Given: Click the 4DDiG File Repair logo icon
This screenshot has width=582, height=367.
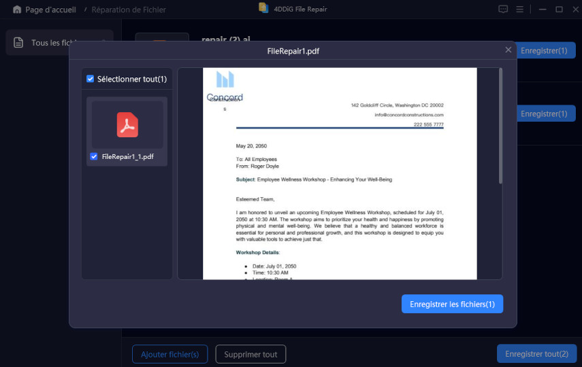Looking at the screenshot, I should coord(263,7).
